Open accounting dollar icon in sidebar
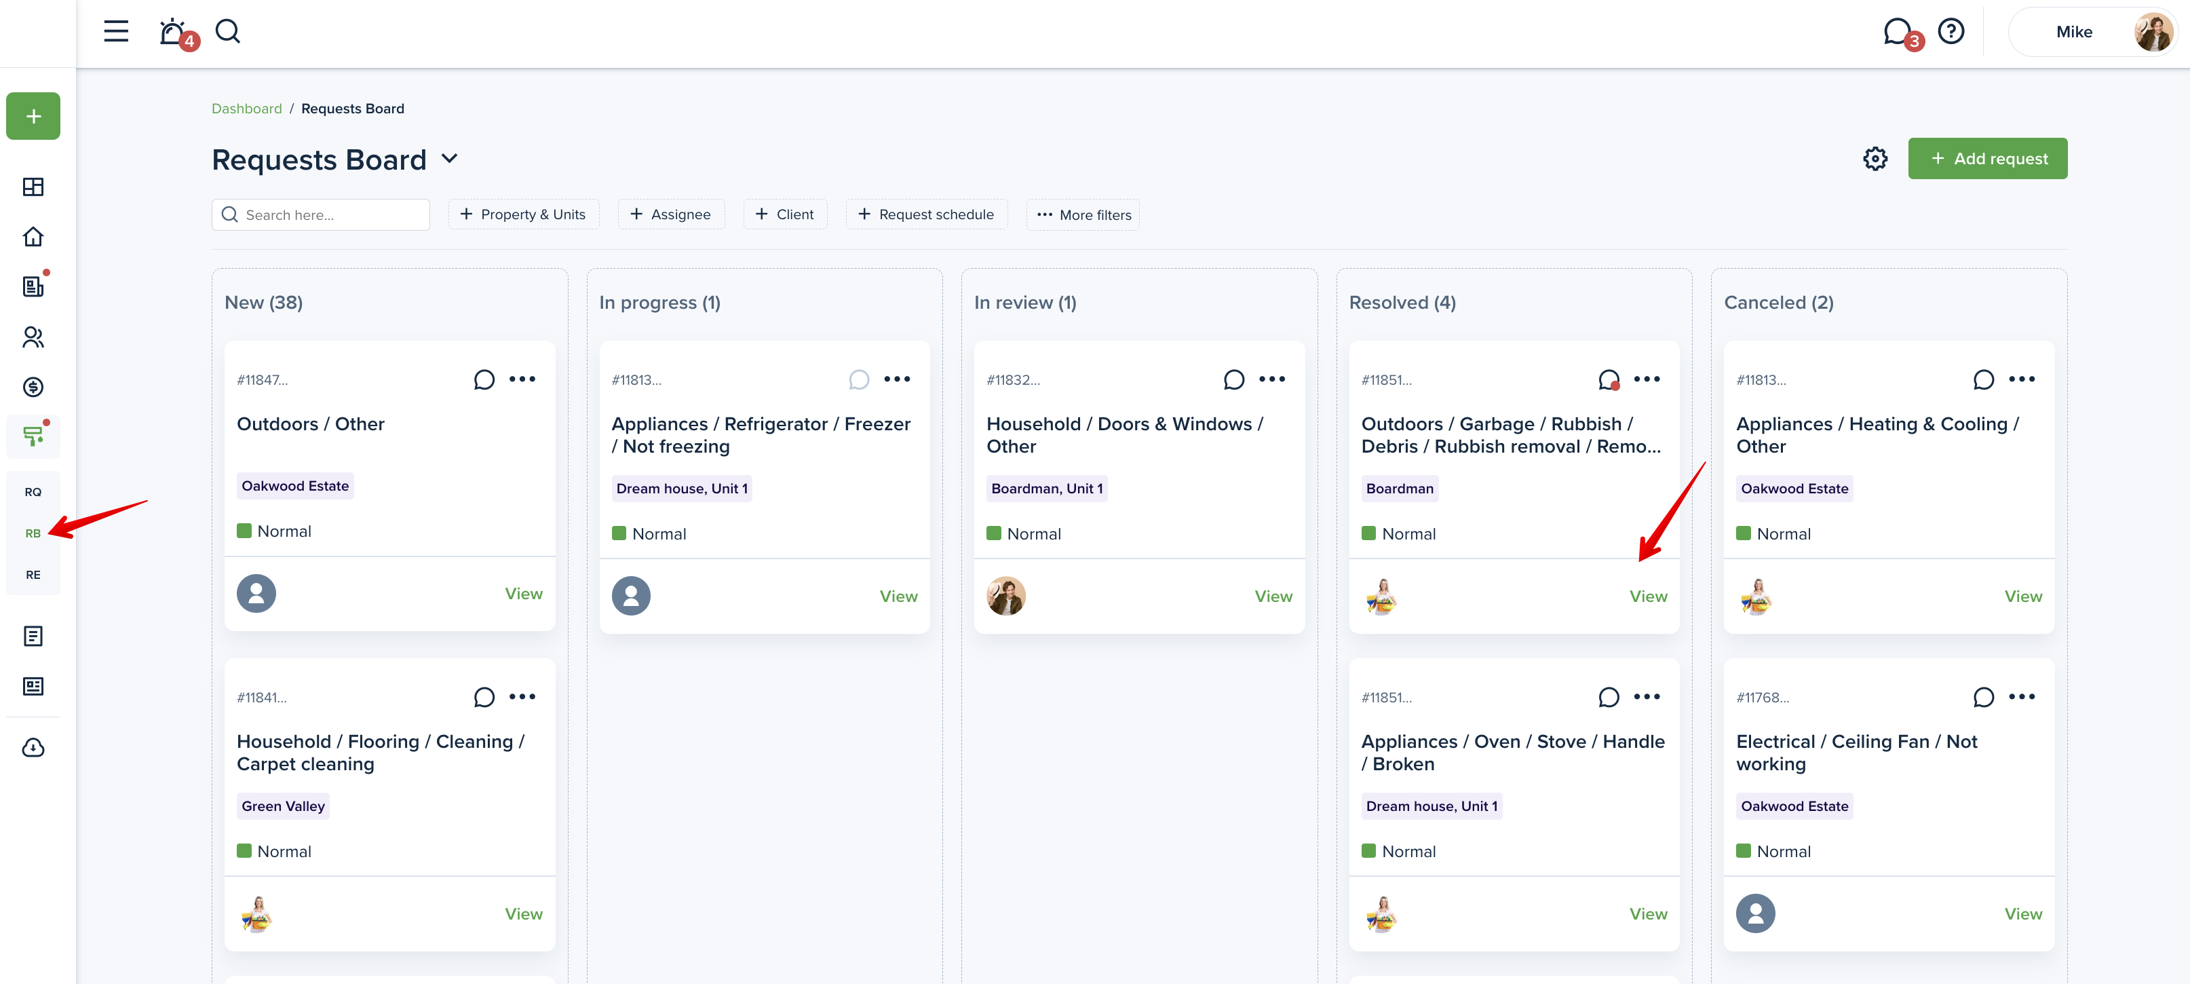 33,387
